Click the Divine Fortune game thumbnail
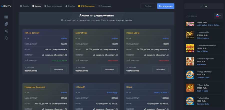 click(x=190, y=35)
